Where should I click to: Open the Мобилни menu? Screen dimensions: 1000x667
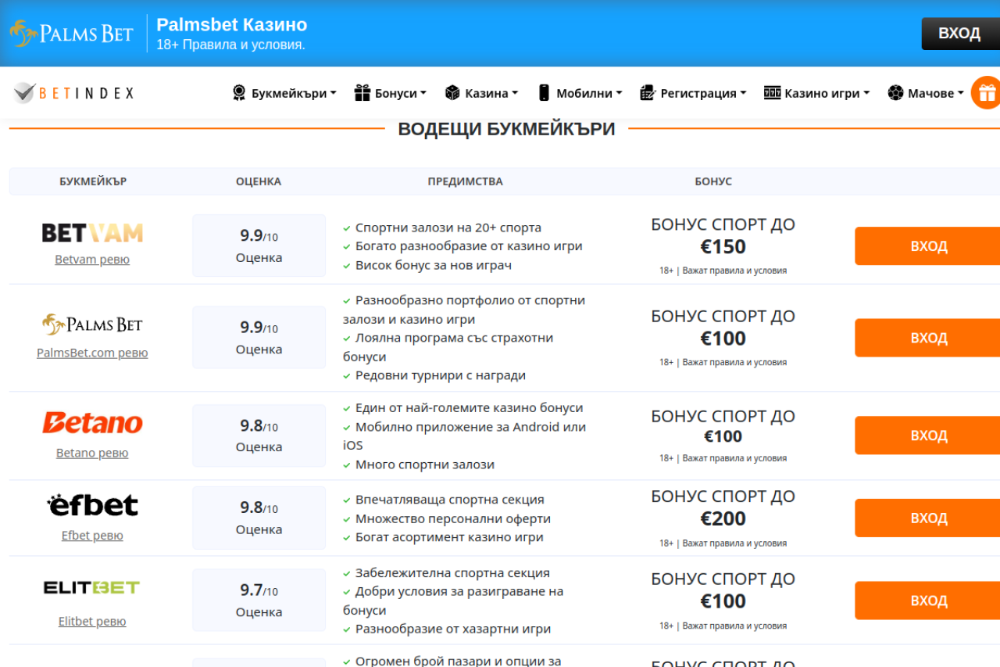[x=580, y=93]
